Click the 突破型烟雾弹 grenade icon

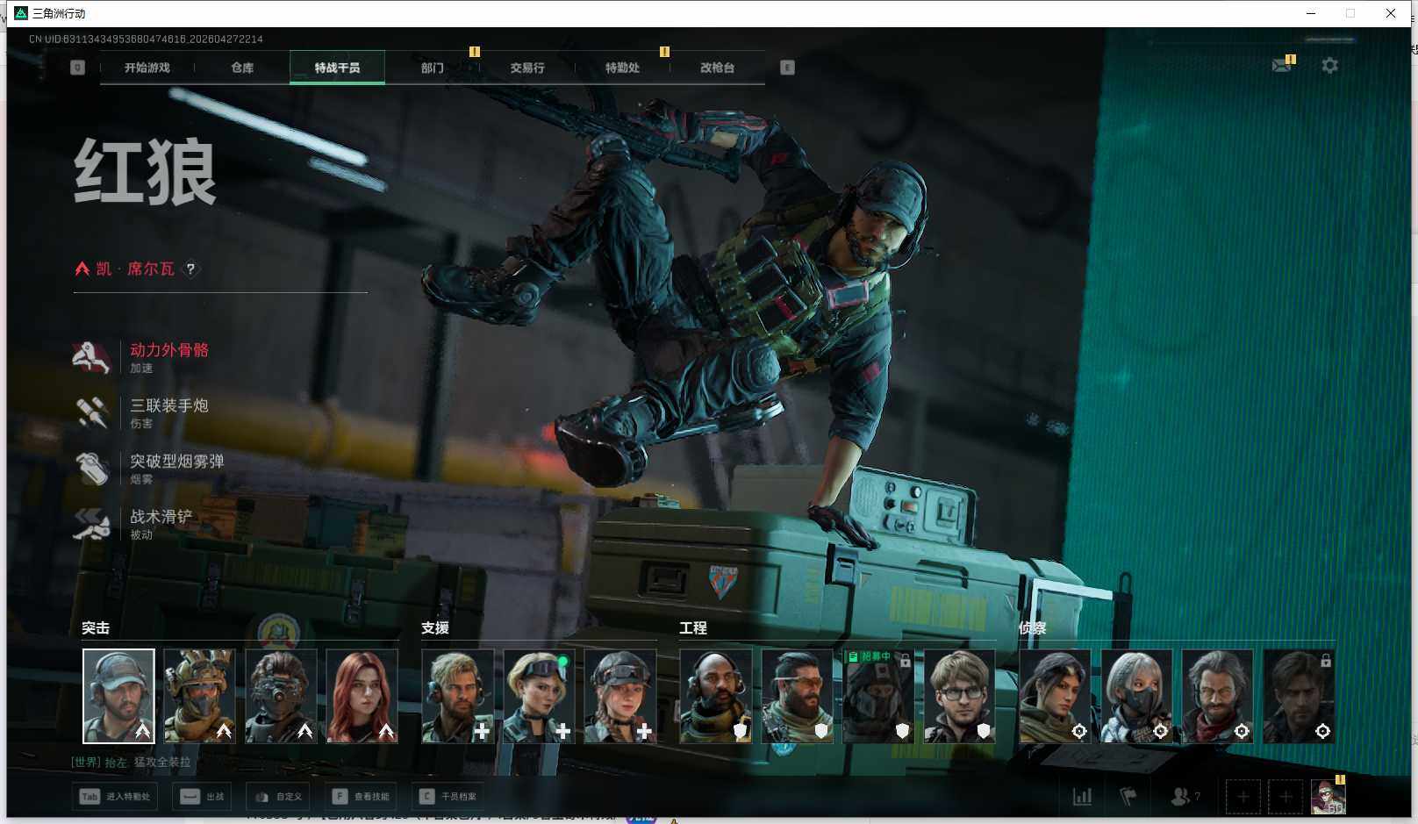click(91, 469)
